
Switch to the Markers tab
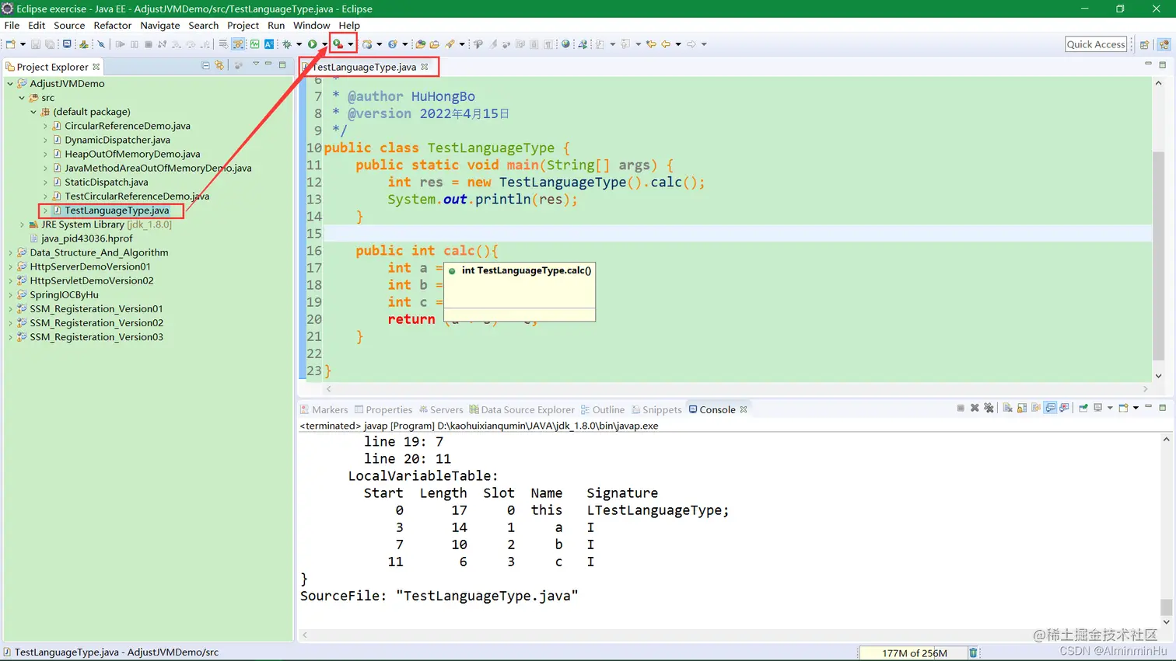(324, 409)
